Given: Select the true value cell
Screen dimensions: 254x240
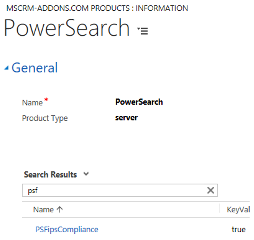Looking at the screenshot, I should coord(239,230).
